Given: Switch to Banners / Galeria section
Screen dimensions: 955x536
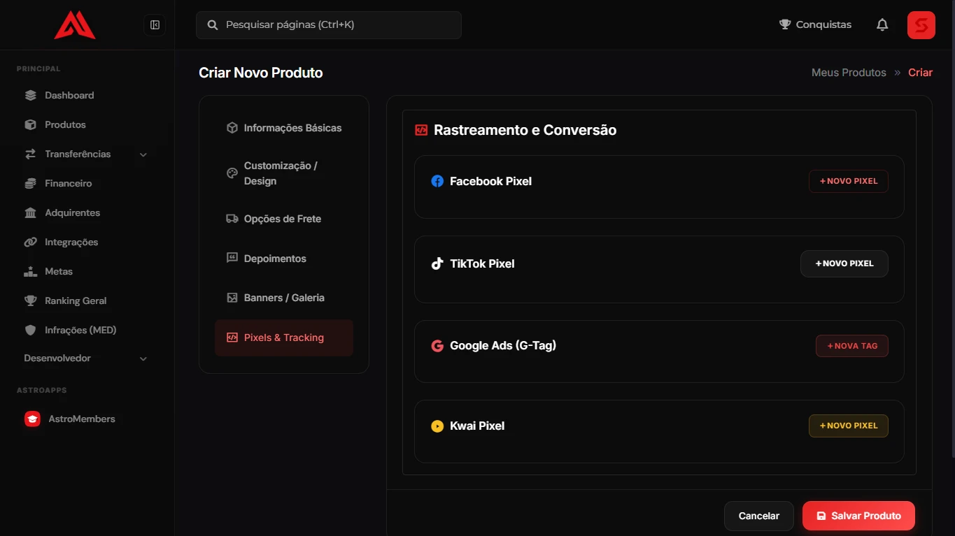Looking at the screenshot, I should (x=284, y=298).
